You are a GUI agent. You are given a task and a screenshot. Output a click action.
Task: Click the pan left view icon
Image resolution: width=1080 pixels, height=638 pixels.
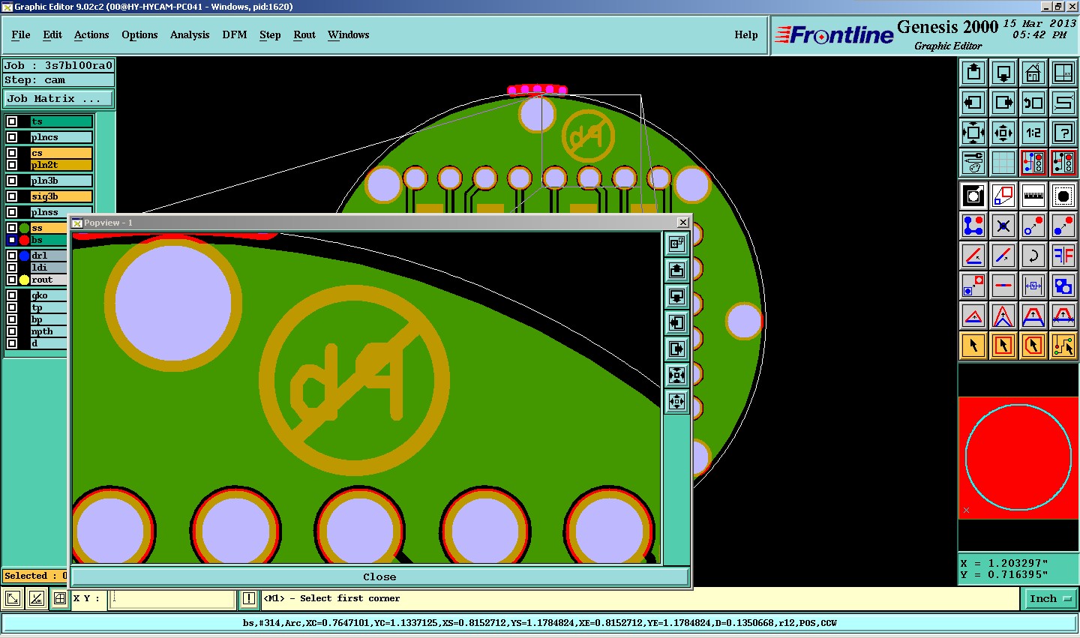pyautogui.click(x=973, y=103)
